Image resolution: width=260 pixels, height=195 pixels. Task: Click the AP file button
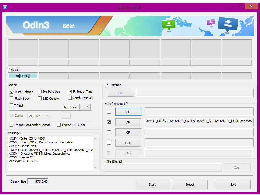pos(128,122)
